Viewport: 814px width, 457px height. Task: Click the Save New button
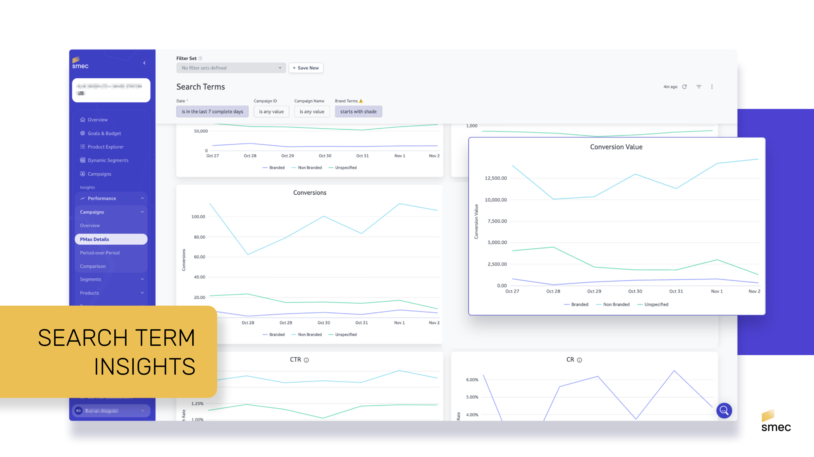click(x=306, y=68)
